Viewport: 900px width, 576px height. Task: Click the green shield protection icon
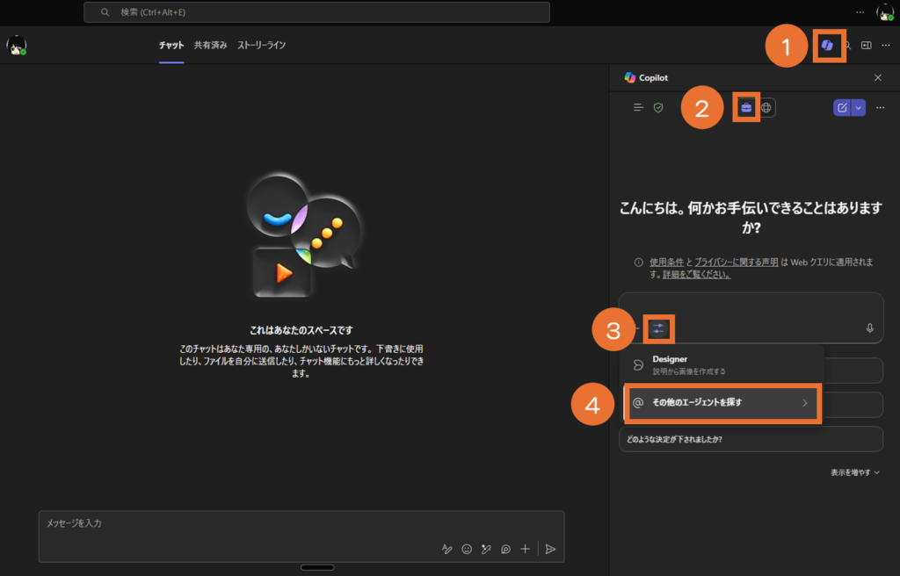coord(658,107)
